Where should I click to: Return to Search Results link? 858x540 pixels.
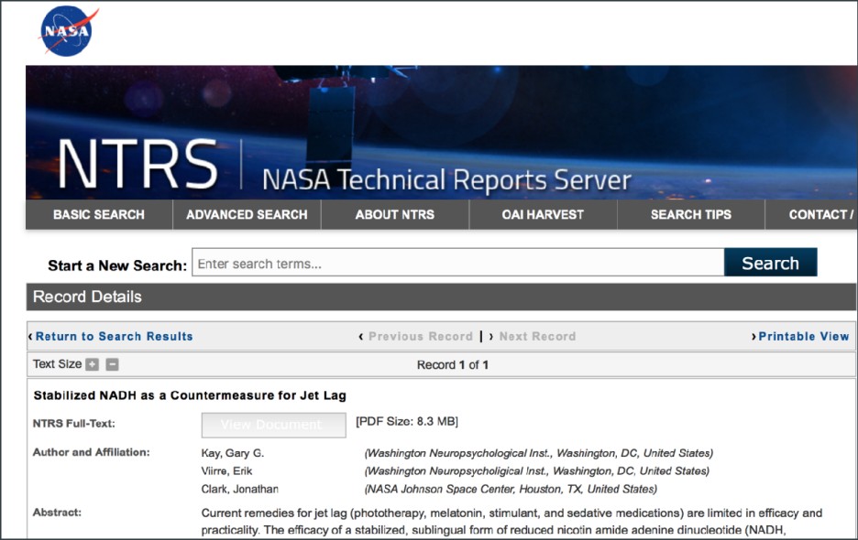(x=114, y=337)
